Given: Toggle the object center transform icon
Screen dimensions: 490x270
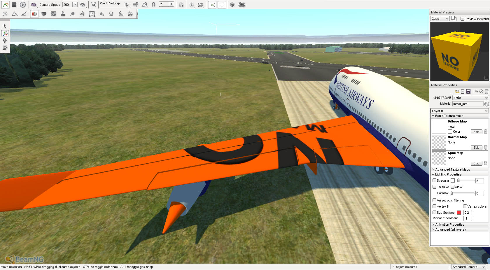Looking at the screenshot, I should [x=192, y=5].
